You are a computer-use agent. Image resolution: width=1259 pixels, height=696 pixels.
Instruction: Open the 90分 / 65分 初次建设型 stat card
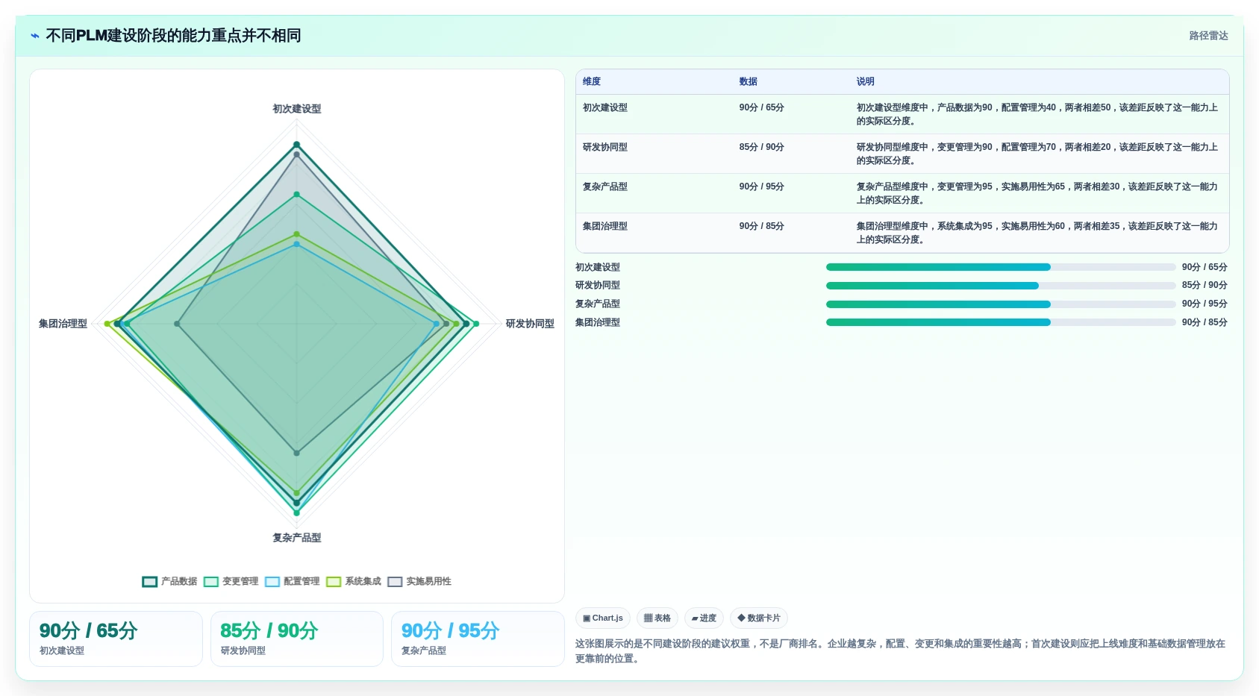click(116, 639)
